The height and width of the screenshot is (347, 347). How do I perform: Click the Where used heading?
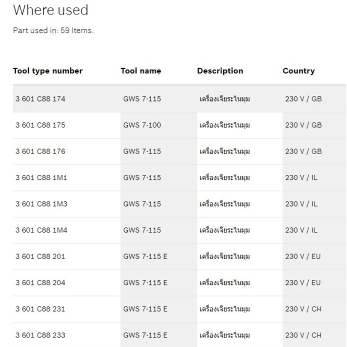point(51,10)
